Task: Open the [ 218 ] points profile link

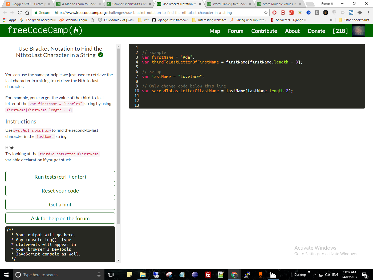Action: click(x=340, y=31)
